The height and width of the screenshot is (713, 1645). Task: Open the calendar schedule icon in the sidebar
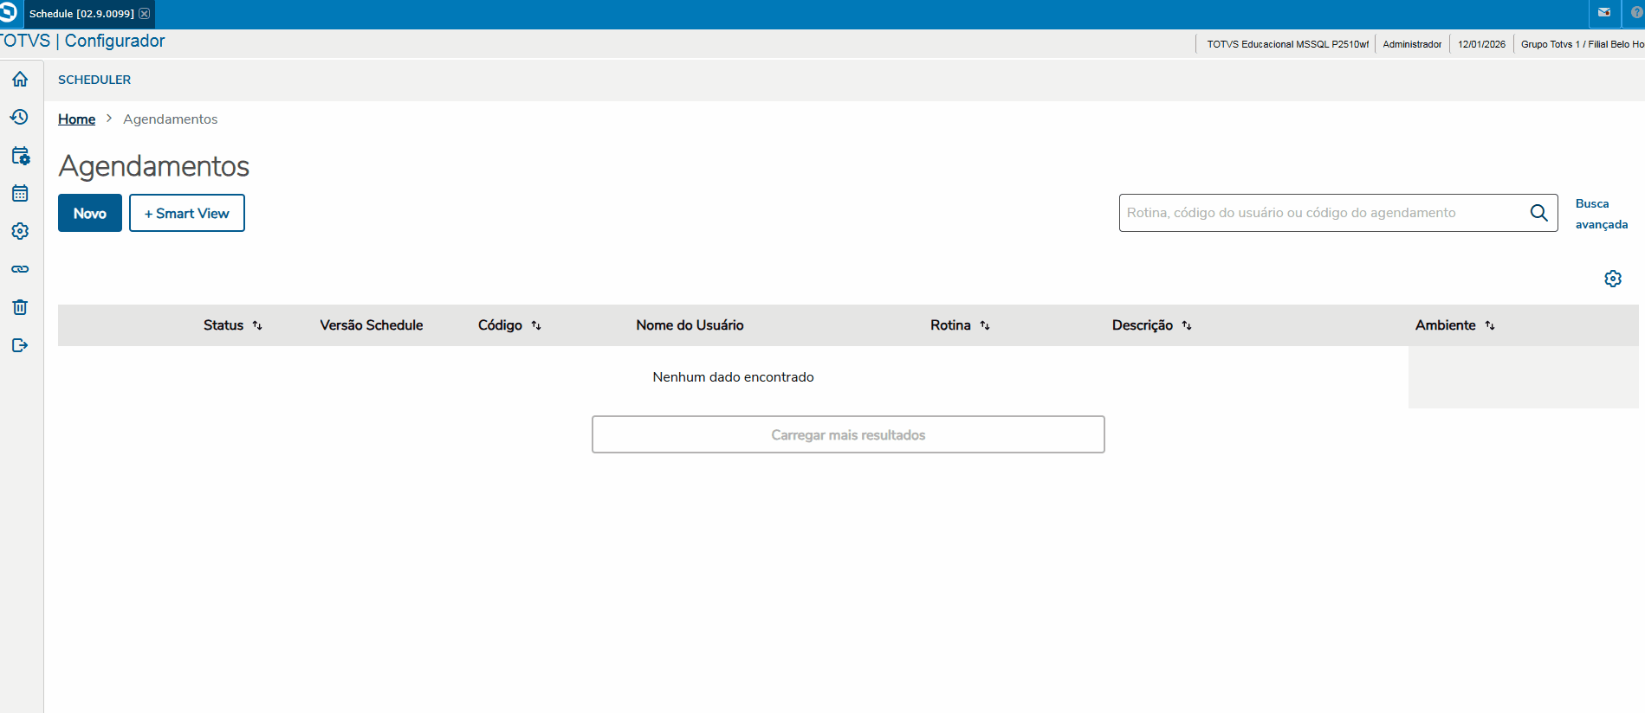(20, 193)
